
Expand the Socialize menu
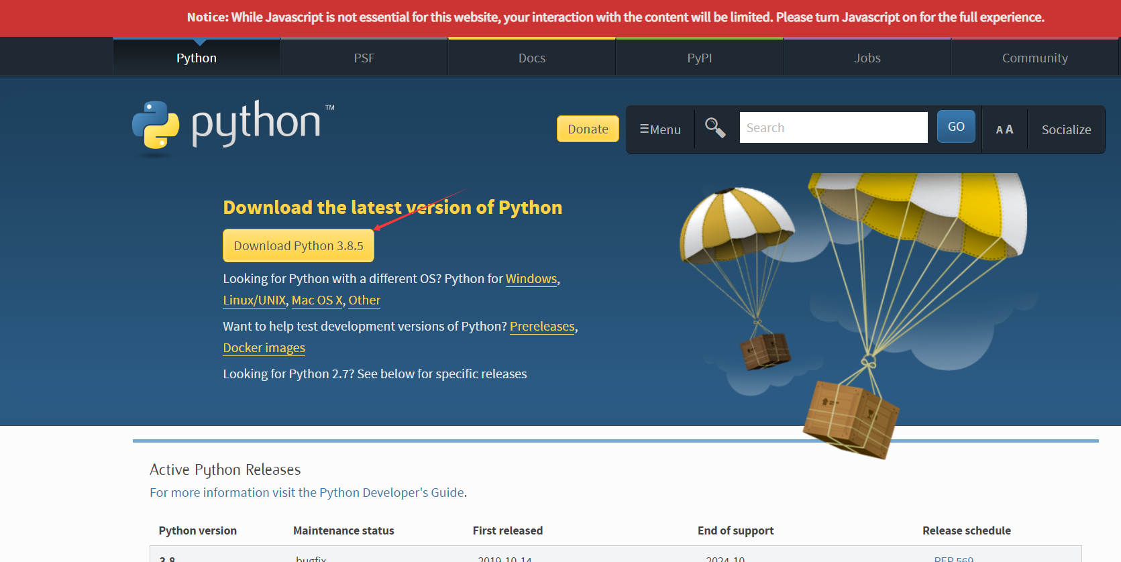(x=1066, y=129)
